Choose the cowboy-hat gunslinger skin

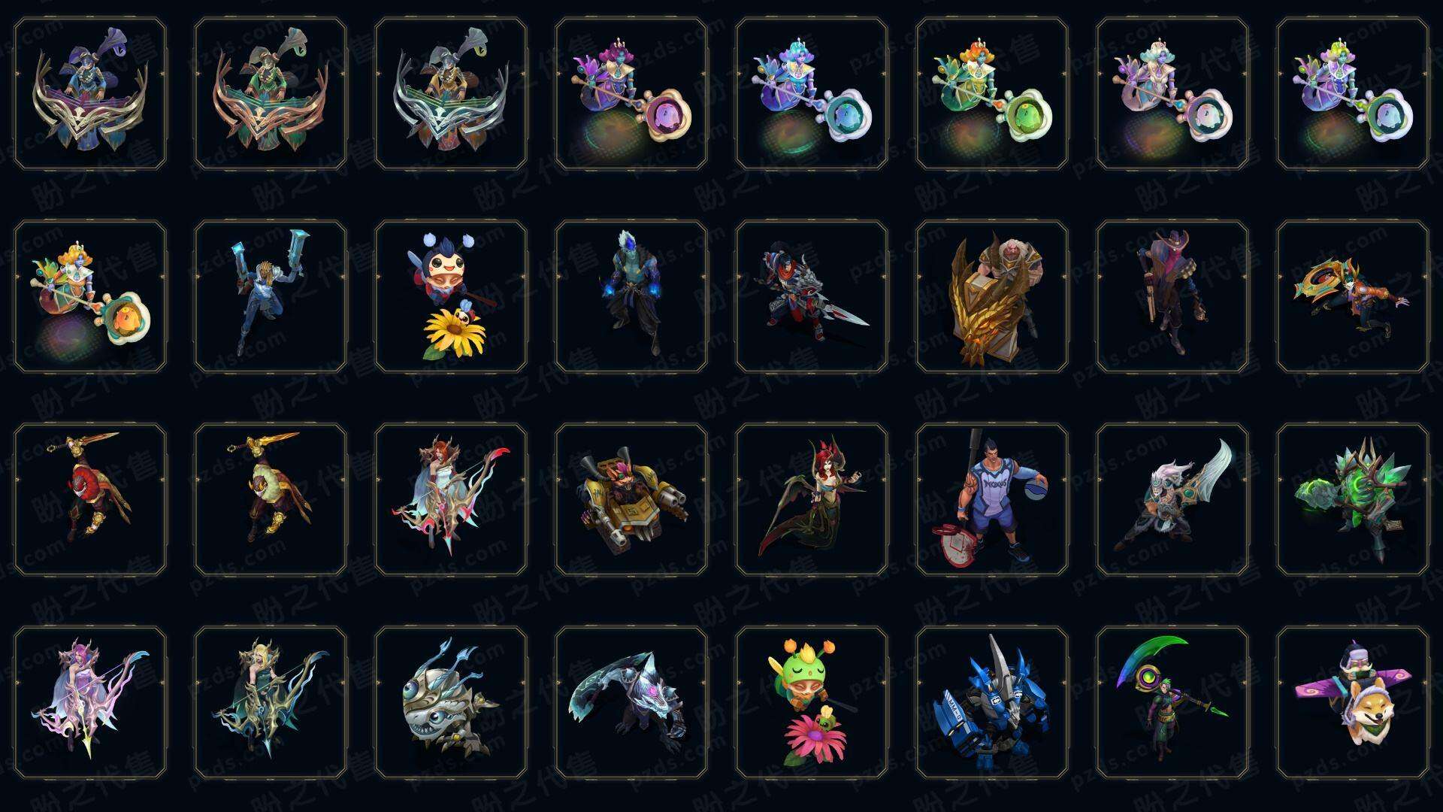pyautogui.click(x=1172, y=296)
